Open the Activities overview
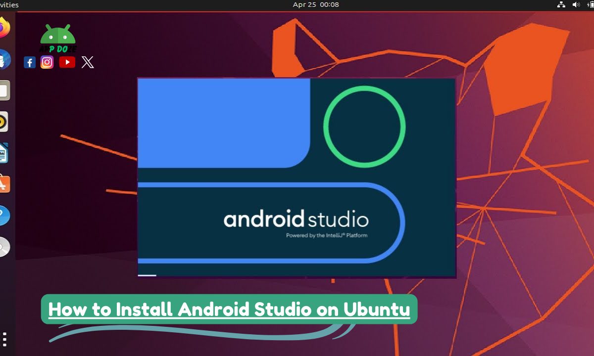Viewport: 594px width, 356px height. point(9,4)
